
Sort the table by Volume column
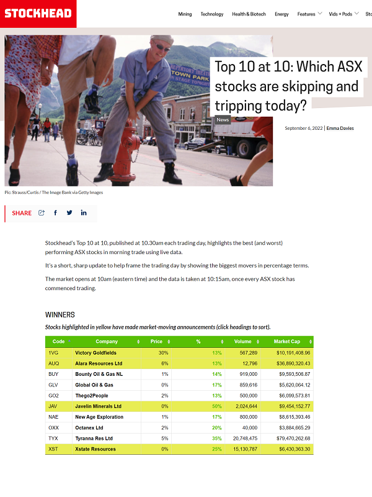(242, 341)
